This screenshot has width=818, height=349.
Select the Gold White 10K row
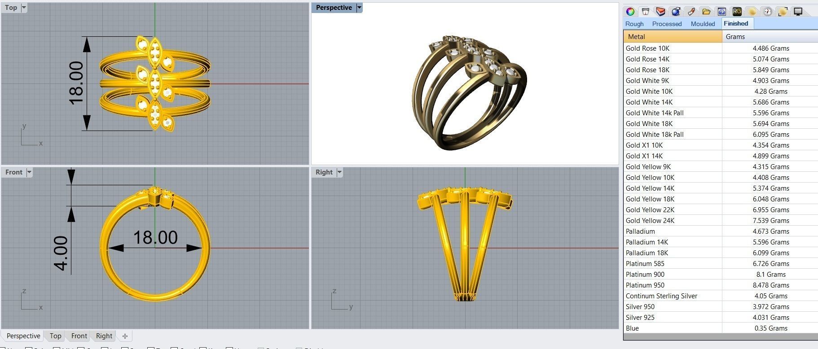[721, 91]
